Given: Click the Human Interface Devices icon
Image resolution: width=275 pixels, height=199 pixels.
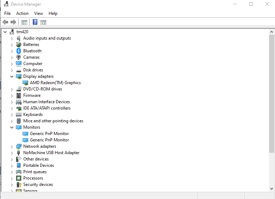Looking at the screenshot, I should [x=19, y=102].
